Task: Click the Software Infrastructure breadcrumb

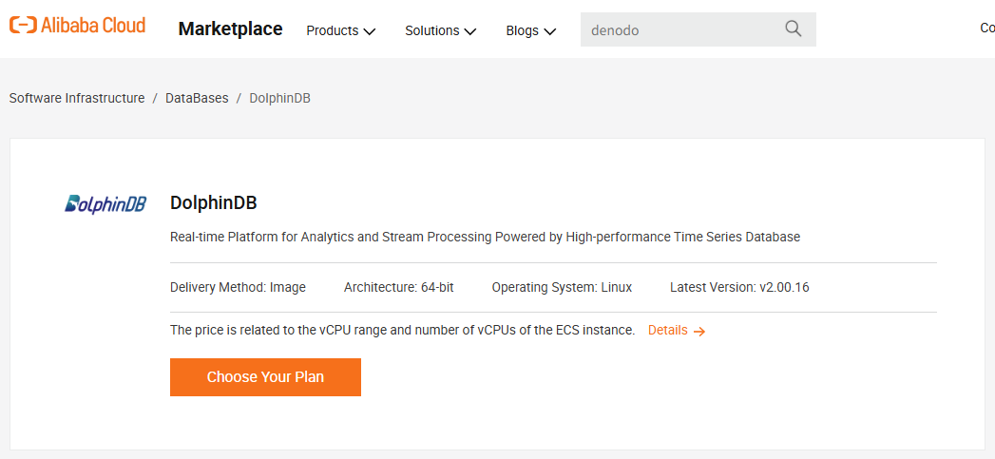Action: 77,99
